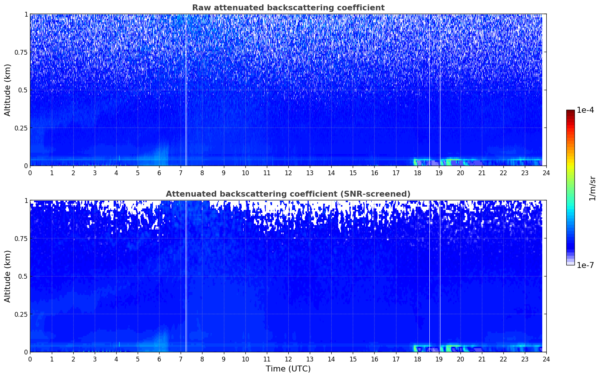Image resolution: width=600 pixels, height=377 pixels.
Task: Click the '12' hour tick under top plot
Action: pyautogui.click(x=288, y=173)
